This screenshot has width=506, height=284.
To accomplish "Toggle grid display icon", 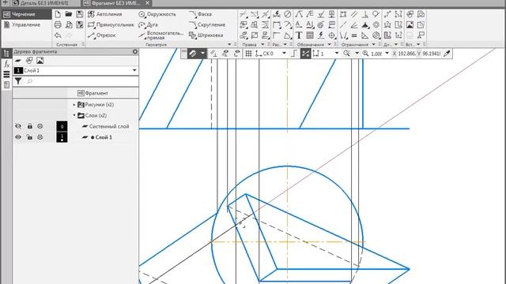I will pyautogui.click(x=248, y=54).
